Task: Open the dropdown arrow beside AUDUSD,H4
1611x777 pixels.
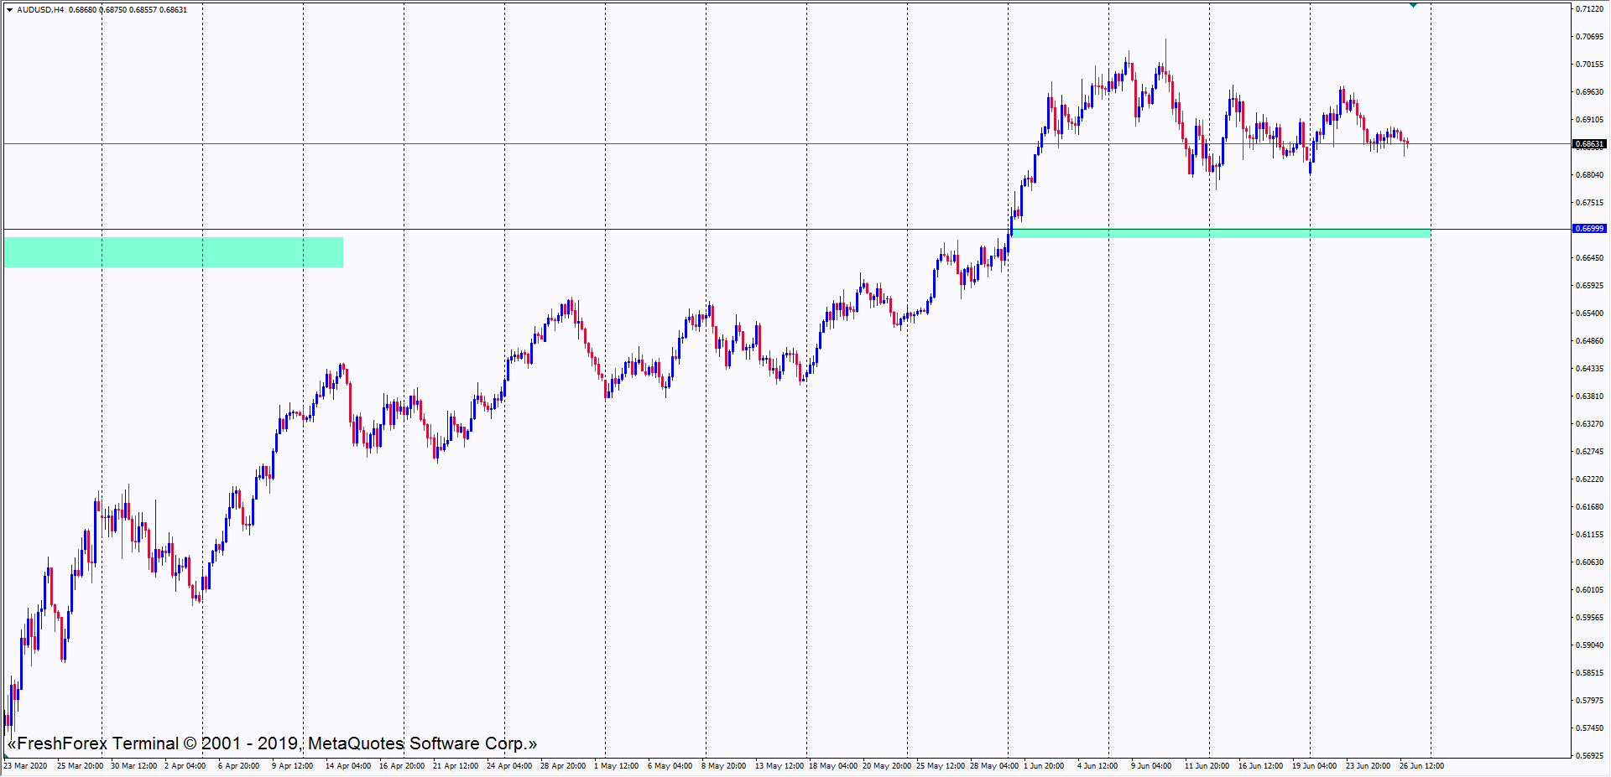Action: point(9,10)
